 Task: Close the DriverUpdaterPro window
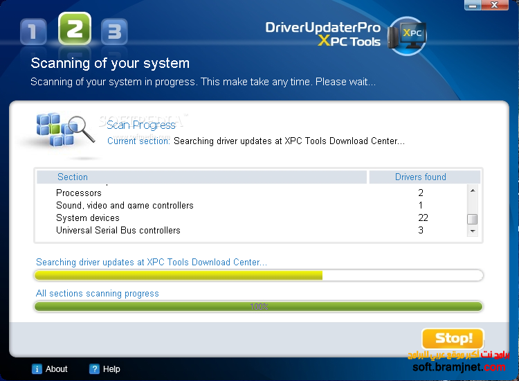tap(495, 5)
